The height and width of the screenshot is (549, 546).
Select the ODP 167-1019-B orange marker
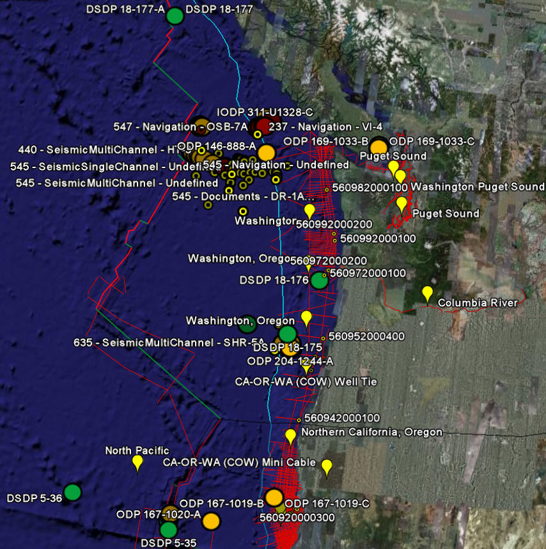click(x=274, y=497)
